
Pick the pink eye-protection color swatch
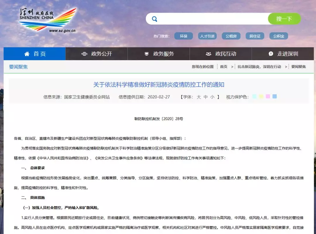[x=268, y=97]
